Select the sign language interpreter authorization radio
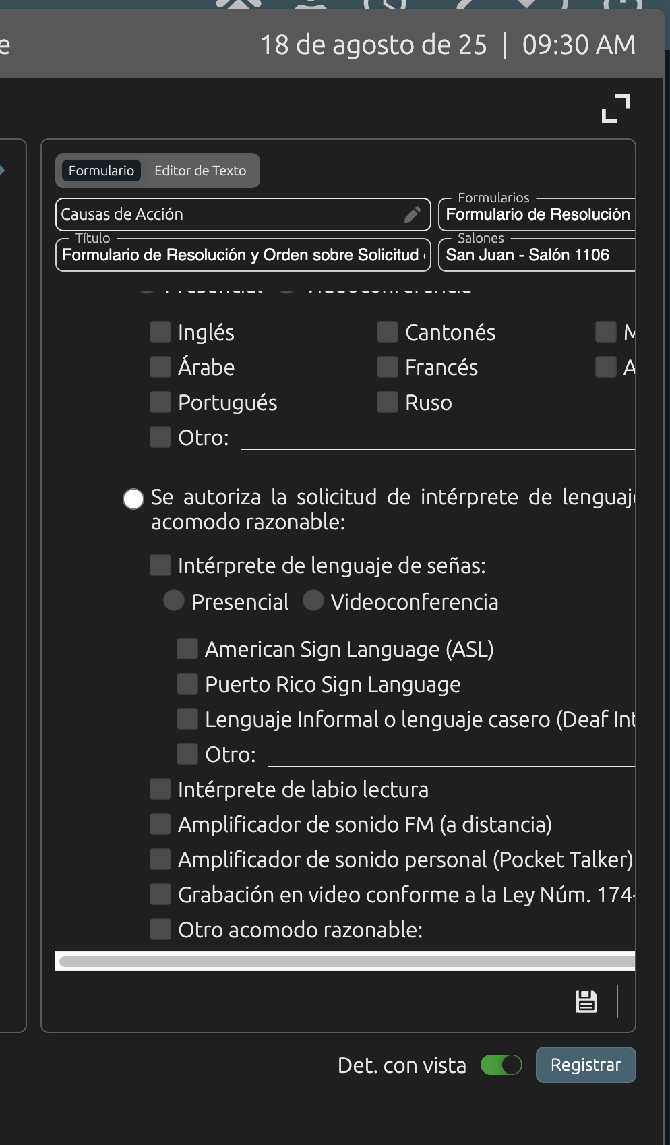This screenshot has width=670, height=1145. coord(133,499)
